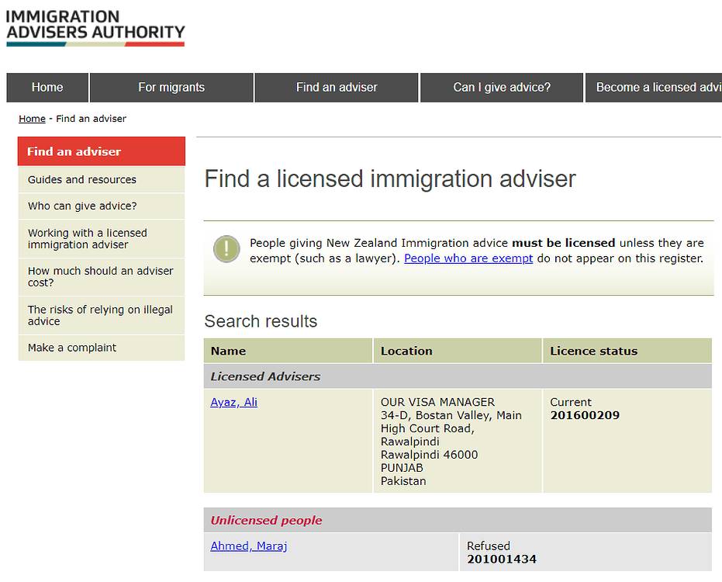Open the For migrants menu item
Viewport: 722px width, 582px height.
coord(171,87)
